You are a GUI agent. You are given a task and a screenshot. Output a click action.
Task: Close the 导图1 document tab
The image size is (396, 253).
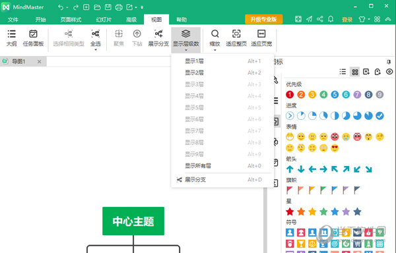click(x=39, y=61)
